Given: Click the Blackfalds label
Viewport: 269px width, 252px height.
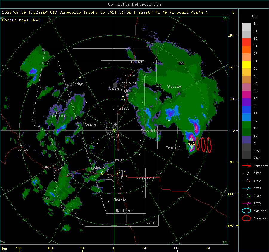Looking at the screenshot, I should (x=127, y=83).
